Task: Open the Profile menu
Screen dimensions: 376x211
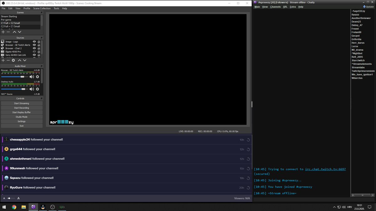Action: point(27,8)
